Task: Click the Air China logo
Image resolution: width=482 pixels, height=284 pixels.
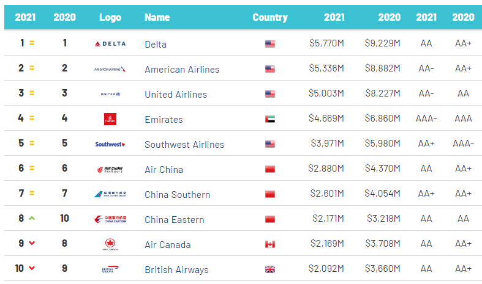Action: click(110, 169)
